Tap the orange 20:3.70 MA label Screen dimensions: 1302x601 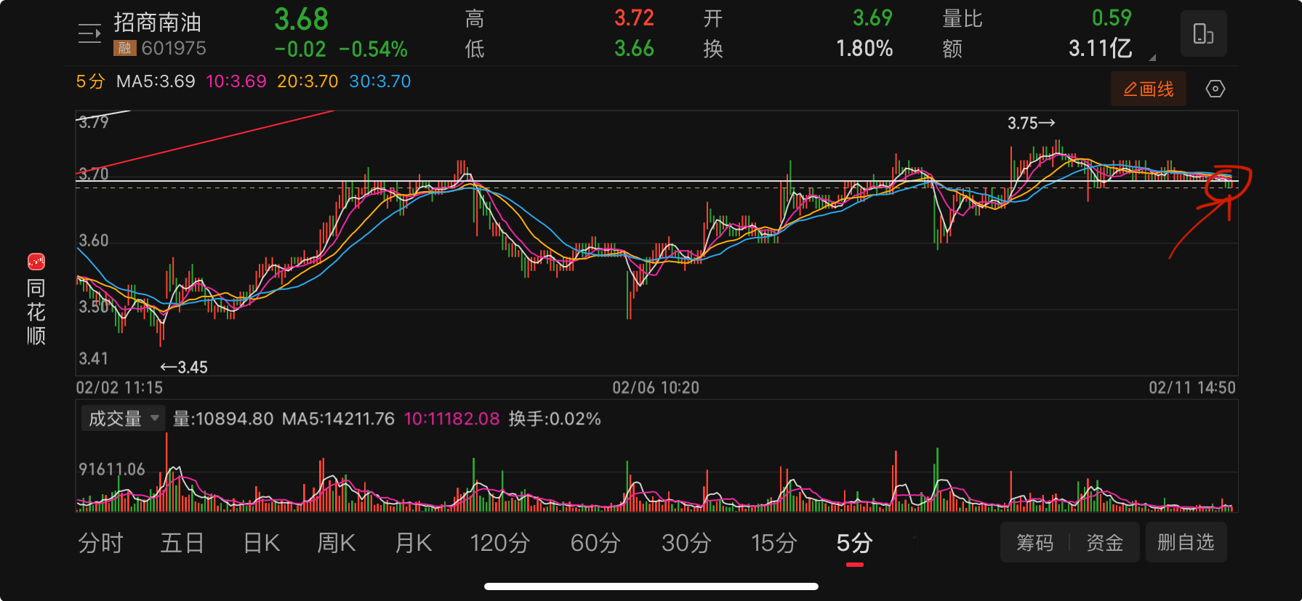click(308, 81)
